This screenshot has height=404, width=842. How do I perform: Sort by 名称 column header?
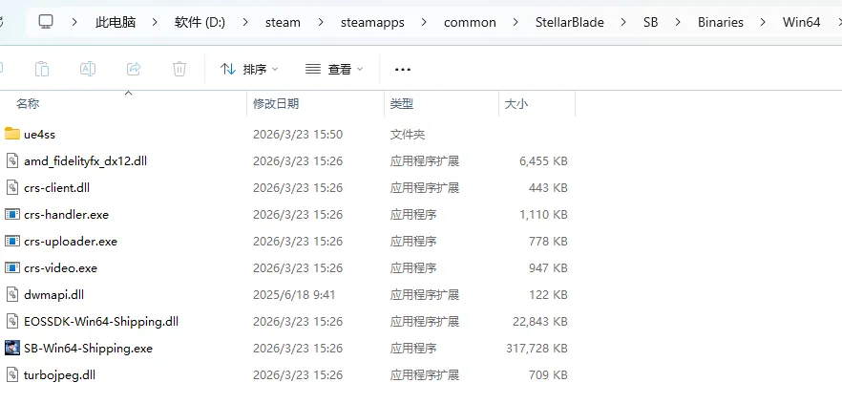(28, 104)
